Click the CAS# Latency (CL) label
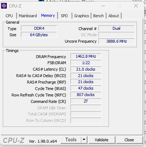This screenshot has width=146, height=147. point(49,69)
